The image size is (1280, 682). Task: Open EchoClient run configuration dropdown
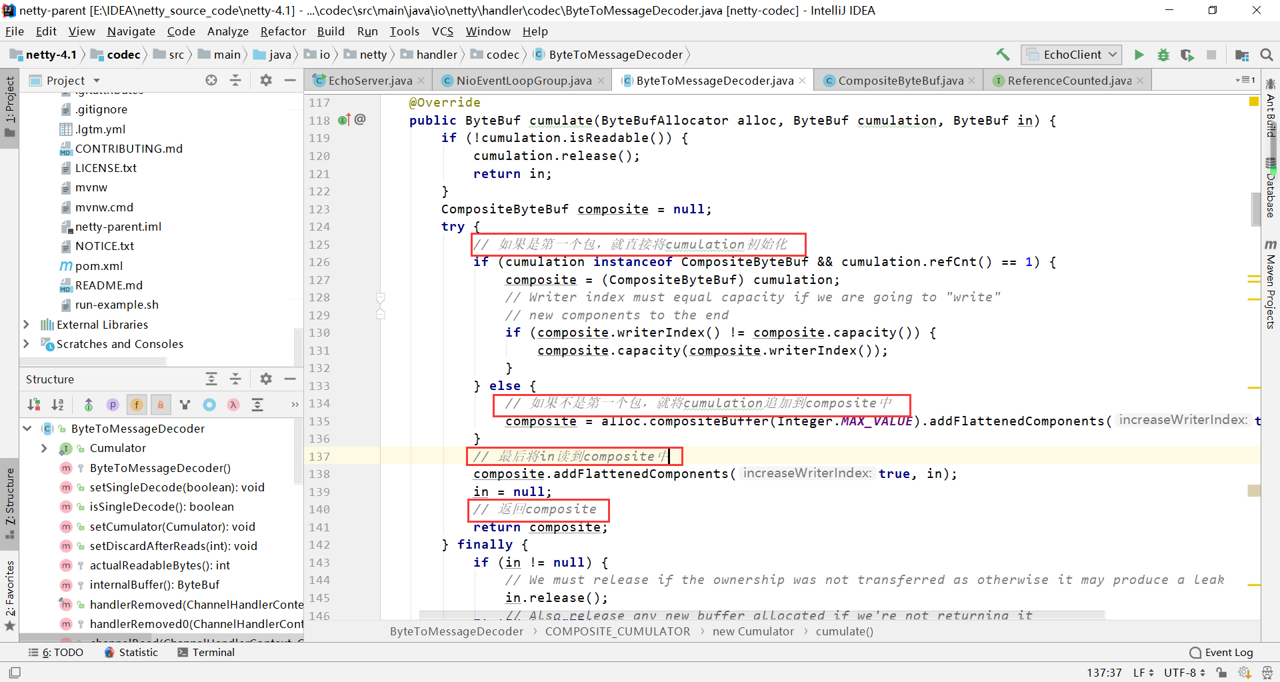pos(1073,55)
